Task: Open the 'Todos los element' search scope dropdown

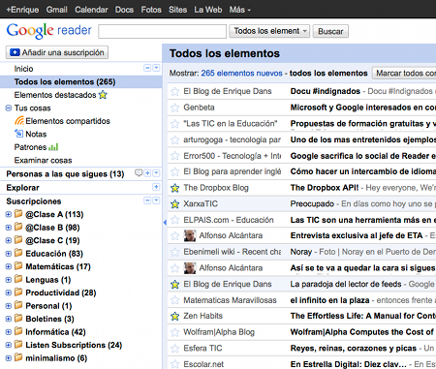Action: 269,31
